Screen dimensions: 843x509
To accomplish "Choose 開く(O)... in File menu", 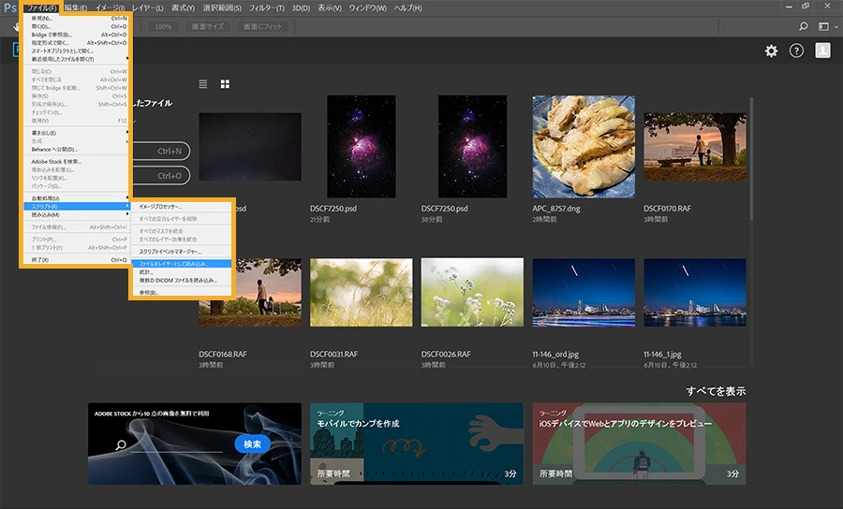I will (x=77, y=26).
